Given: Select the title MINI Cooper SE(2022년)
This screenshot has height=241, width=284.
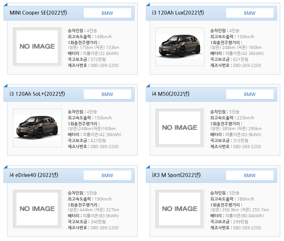Looking at the screenshot, I should (38, 13).
